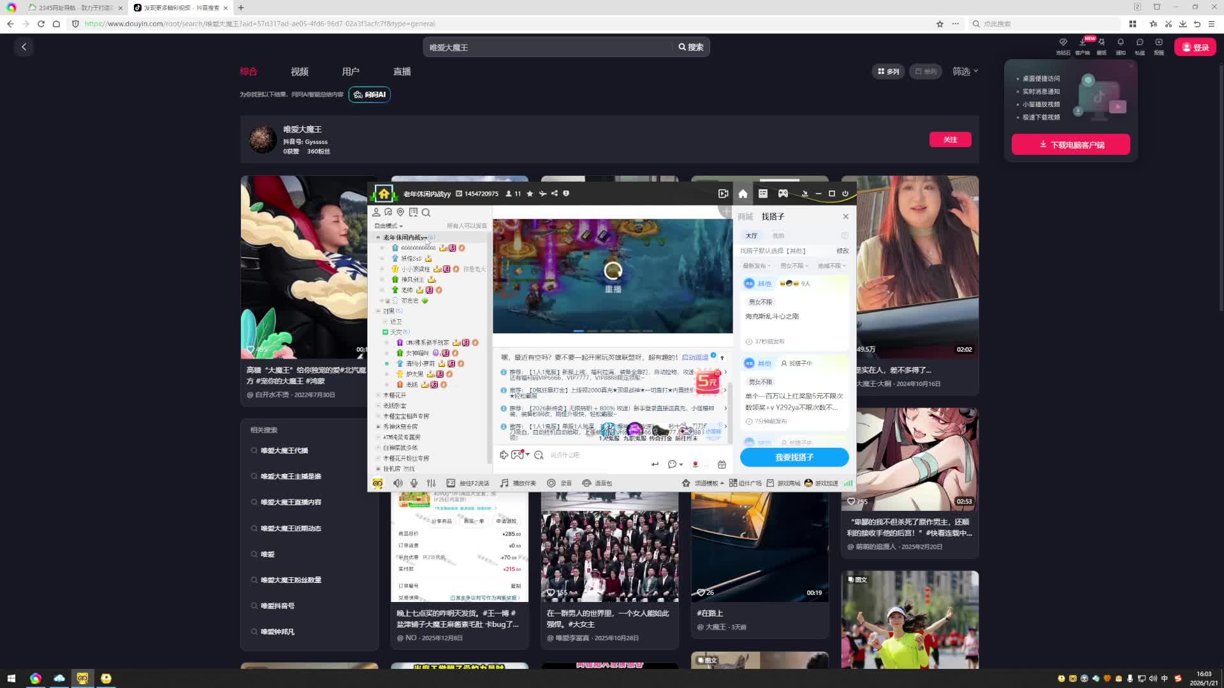
Task: Open the YY audio mixer settings icon
Action: click(x=431, y=484)
